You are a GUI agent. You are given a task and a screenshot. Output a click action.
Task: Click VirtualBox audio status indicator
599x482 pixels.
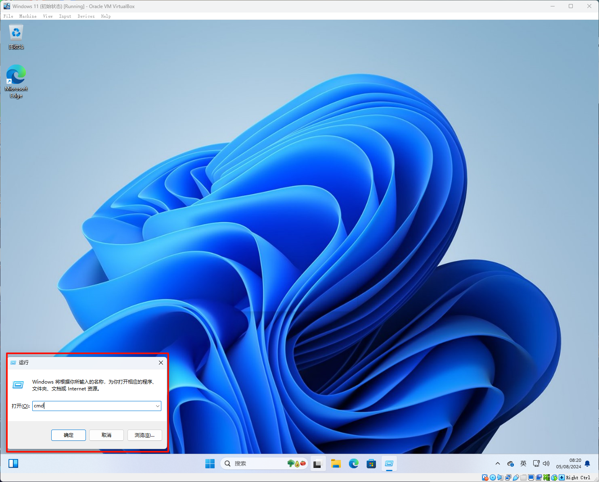[x=500, y=478]
